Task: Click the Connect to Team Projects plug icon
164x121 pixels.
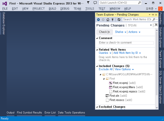Action: coord(112,19)
